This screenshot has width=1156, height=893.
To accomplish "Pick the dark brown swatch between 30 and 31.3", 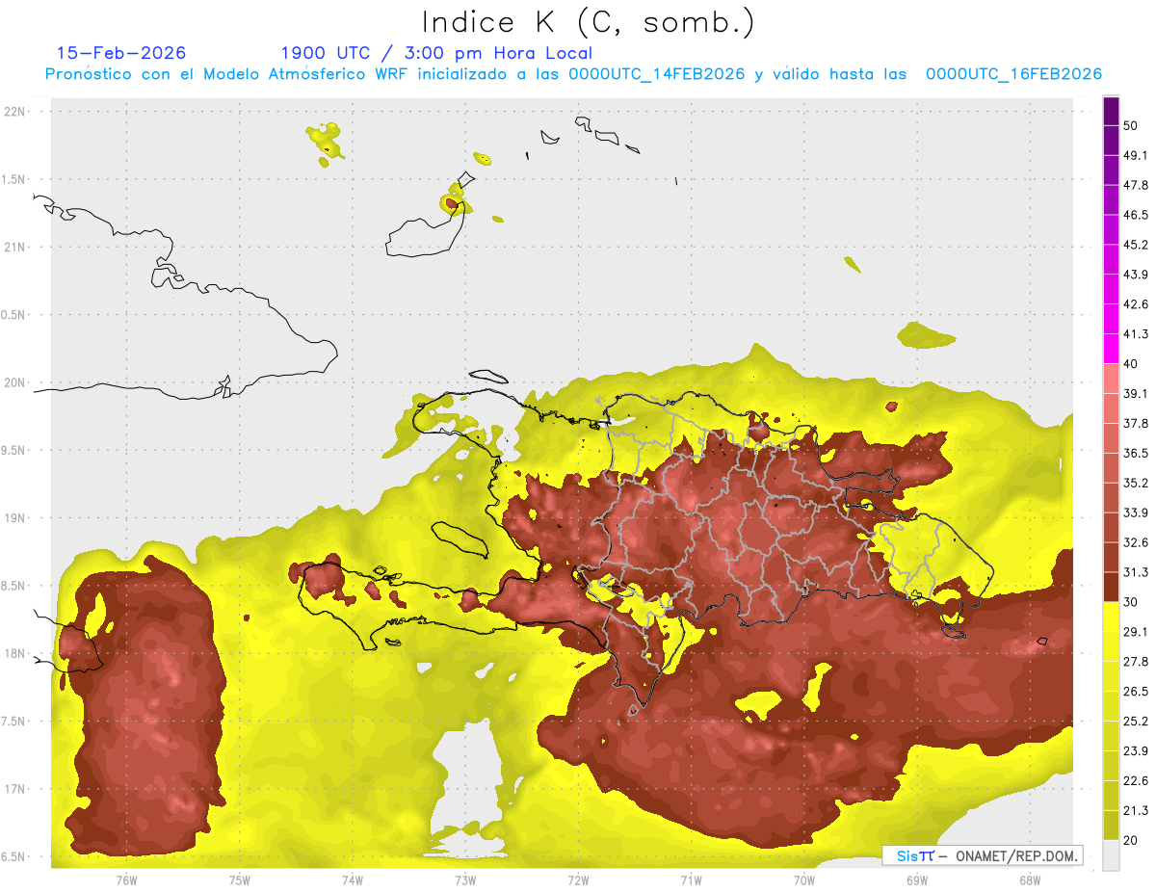I will [x=1111, y=588].
